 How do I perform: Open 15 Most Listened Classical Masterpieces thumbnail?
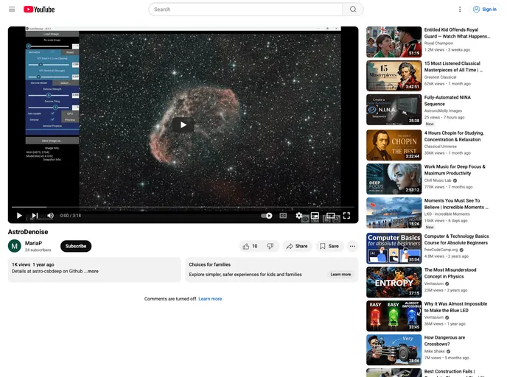click(x=394, y=76)
